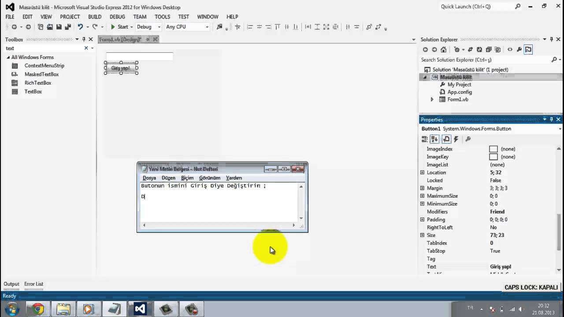The width and height of the screenshot is (564, 317).
Task: Select App.config in Solution Explorer
Action: [460, 92]
